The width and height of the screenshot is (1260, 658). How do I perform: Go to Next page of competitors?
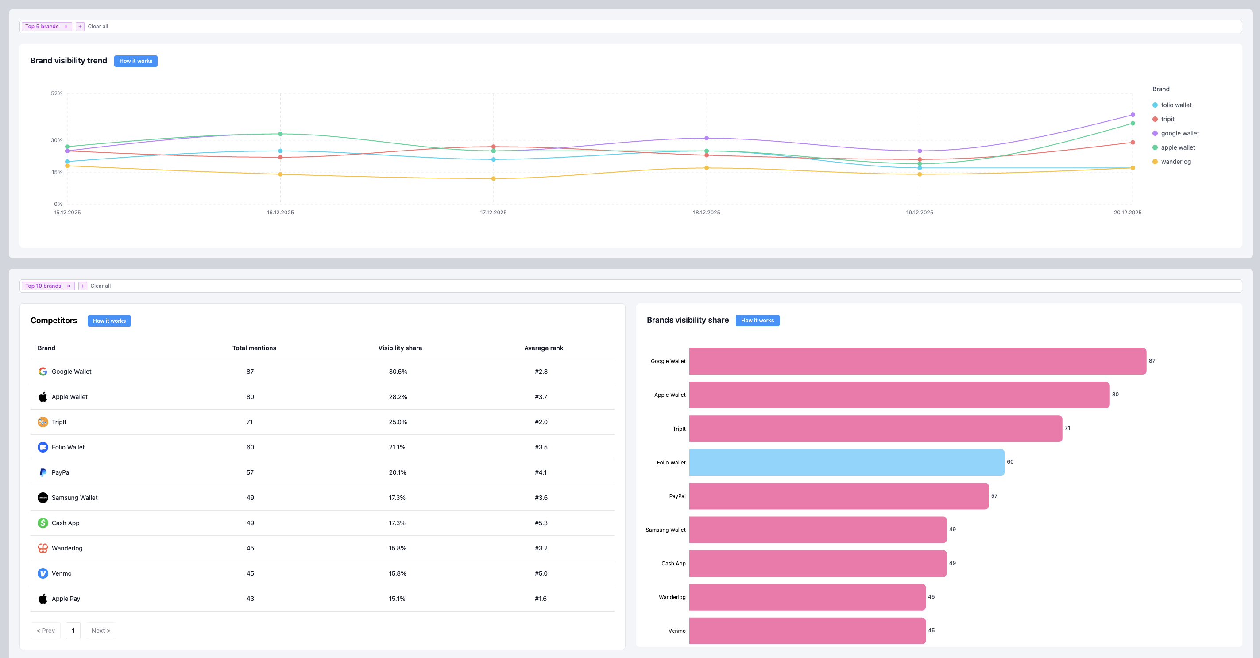click(101, 631)
